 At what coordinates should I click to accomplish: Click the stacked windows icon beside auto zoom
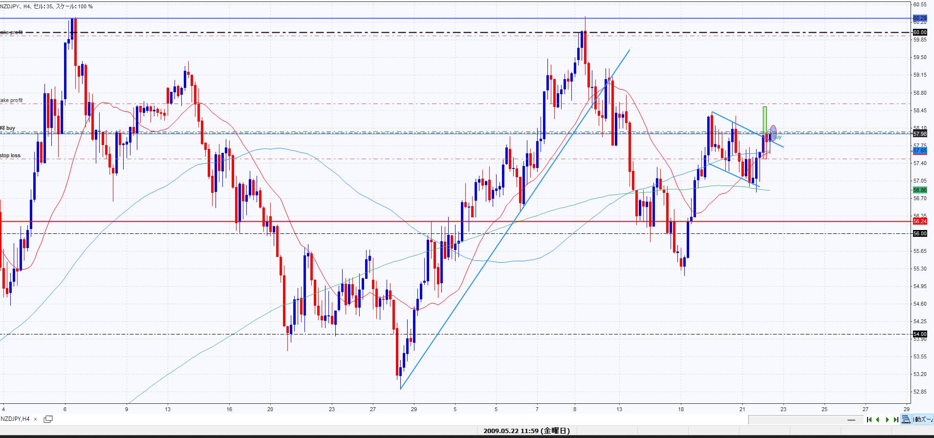[x=906, y=419]
